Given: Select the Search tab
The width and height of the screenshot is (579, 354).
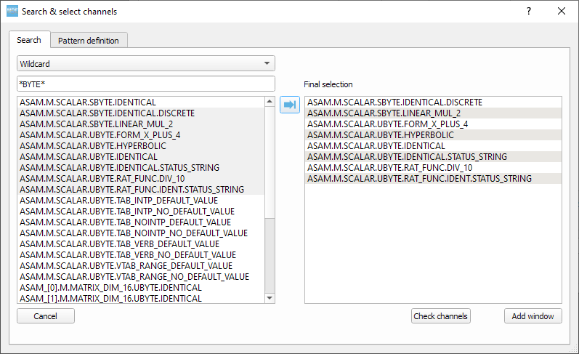Looking at the screenshot, I should 29,39.
